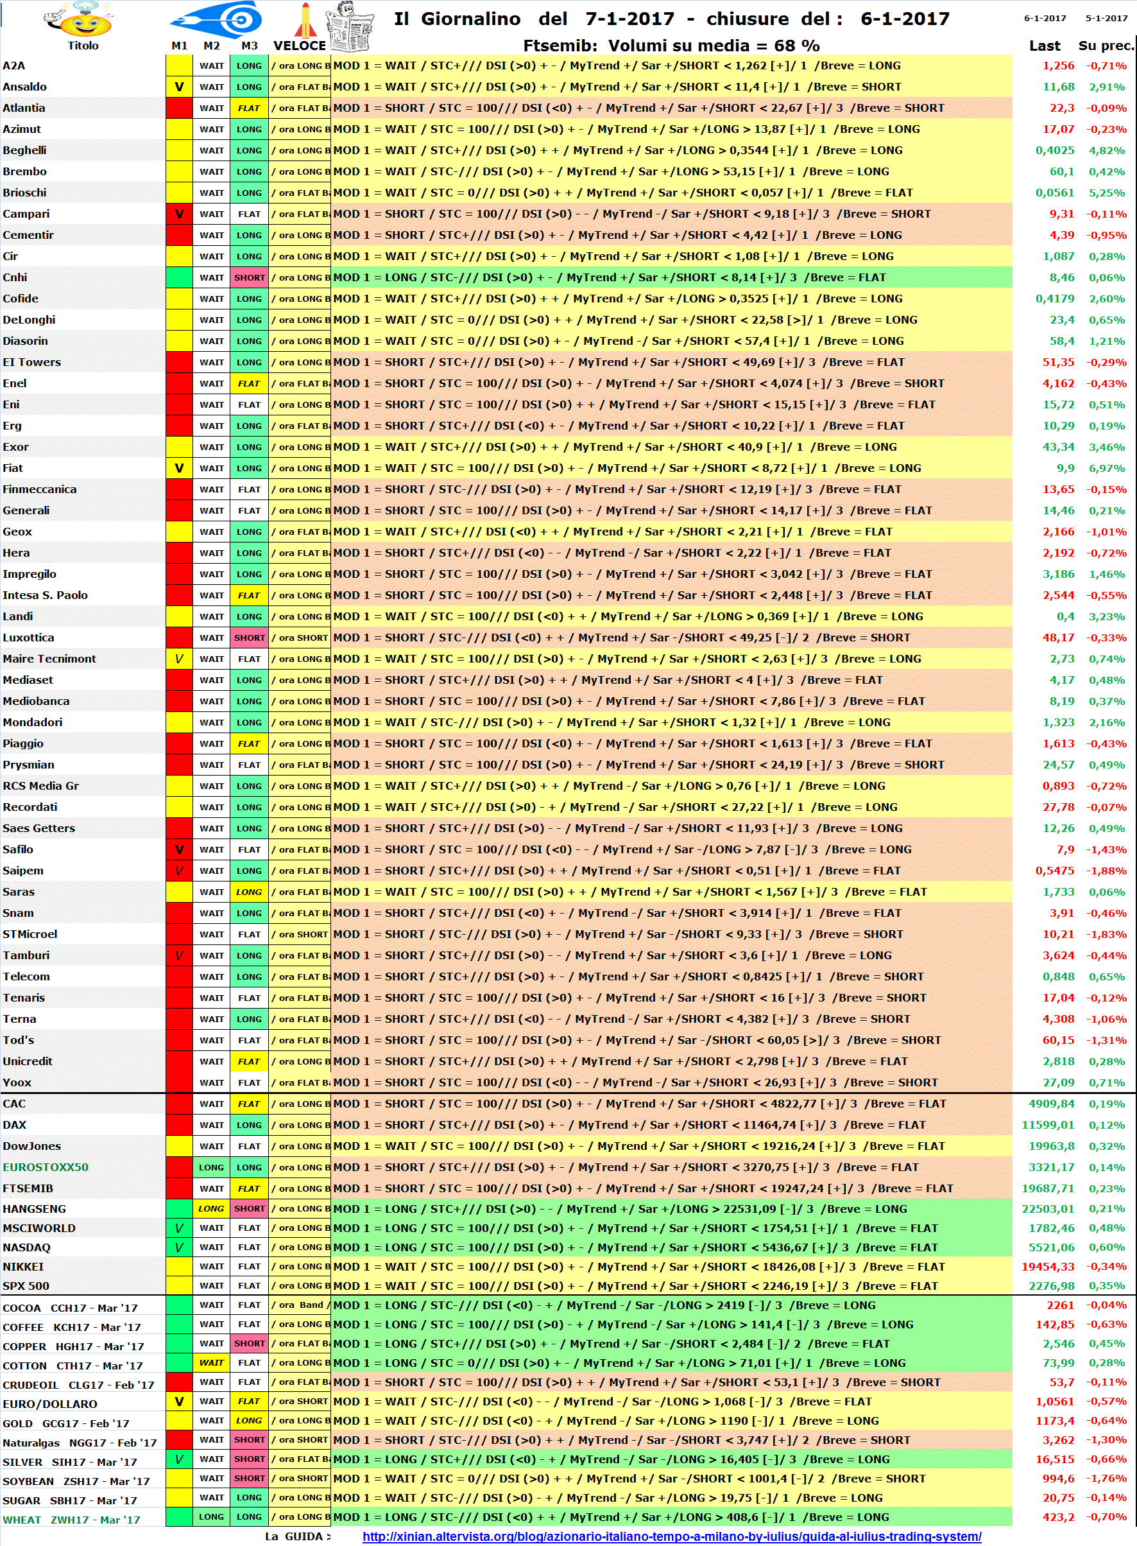The height and width of the screenshot is (1546, 1137).
Task: Click the V-marked M1 cell for Ansaldo
Action: 179,87
